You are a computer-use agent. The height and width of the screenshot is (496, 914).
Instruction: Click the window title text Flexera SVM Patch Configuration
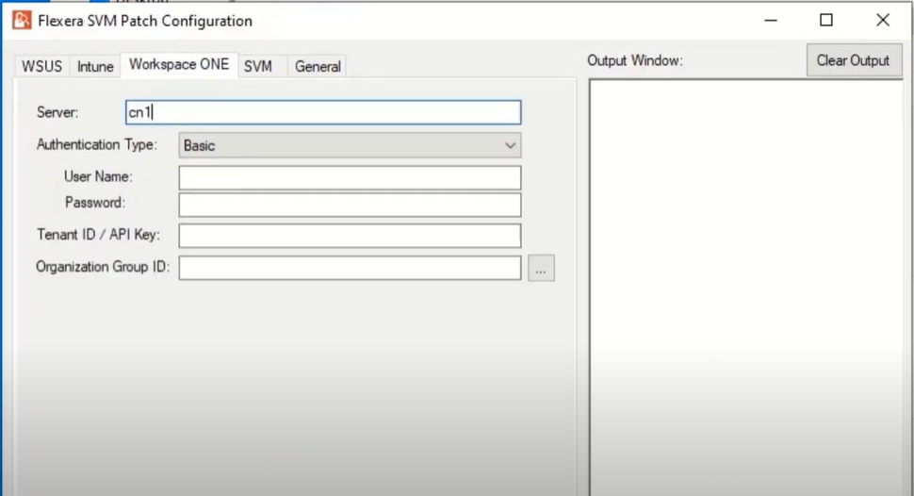[145, 21]
